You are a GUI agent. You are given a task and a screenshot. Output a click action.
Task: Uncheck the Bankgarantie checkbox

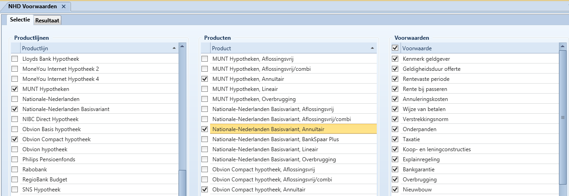coord(396,170)
